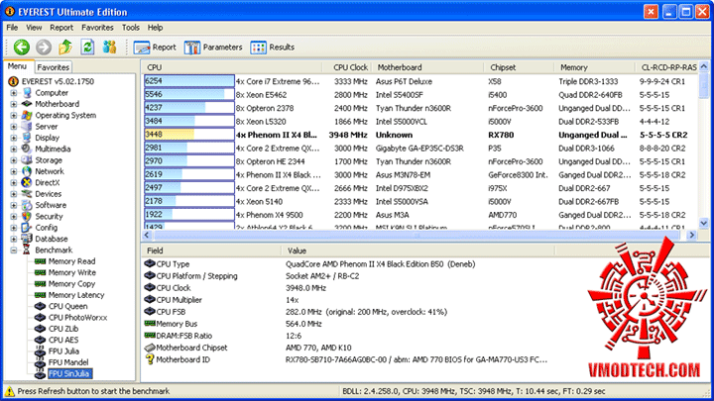Viewport: 714px width, 401px height.
Task: Expand the Software tree node
Action: click(x=14, y=205)
